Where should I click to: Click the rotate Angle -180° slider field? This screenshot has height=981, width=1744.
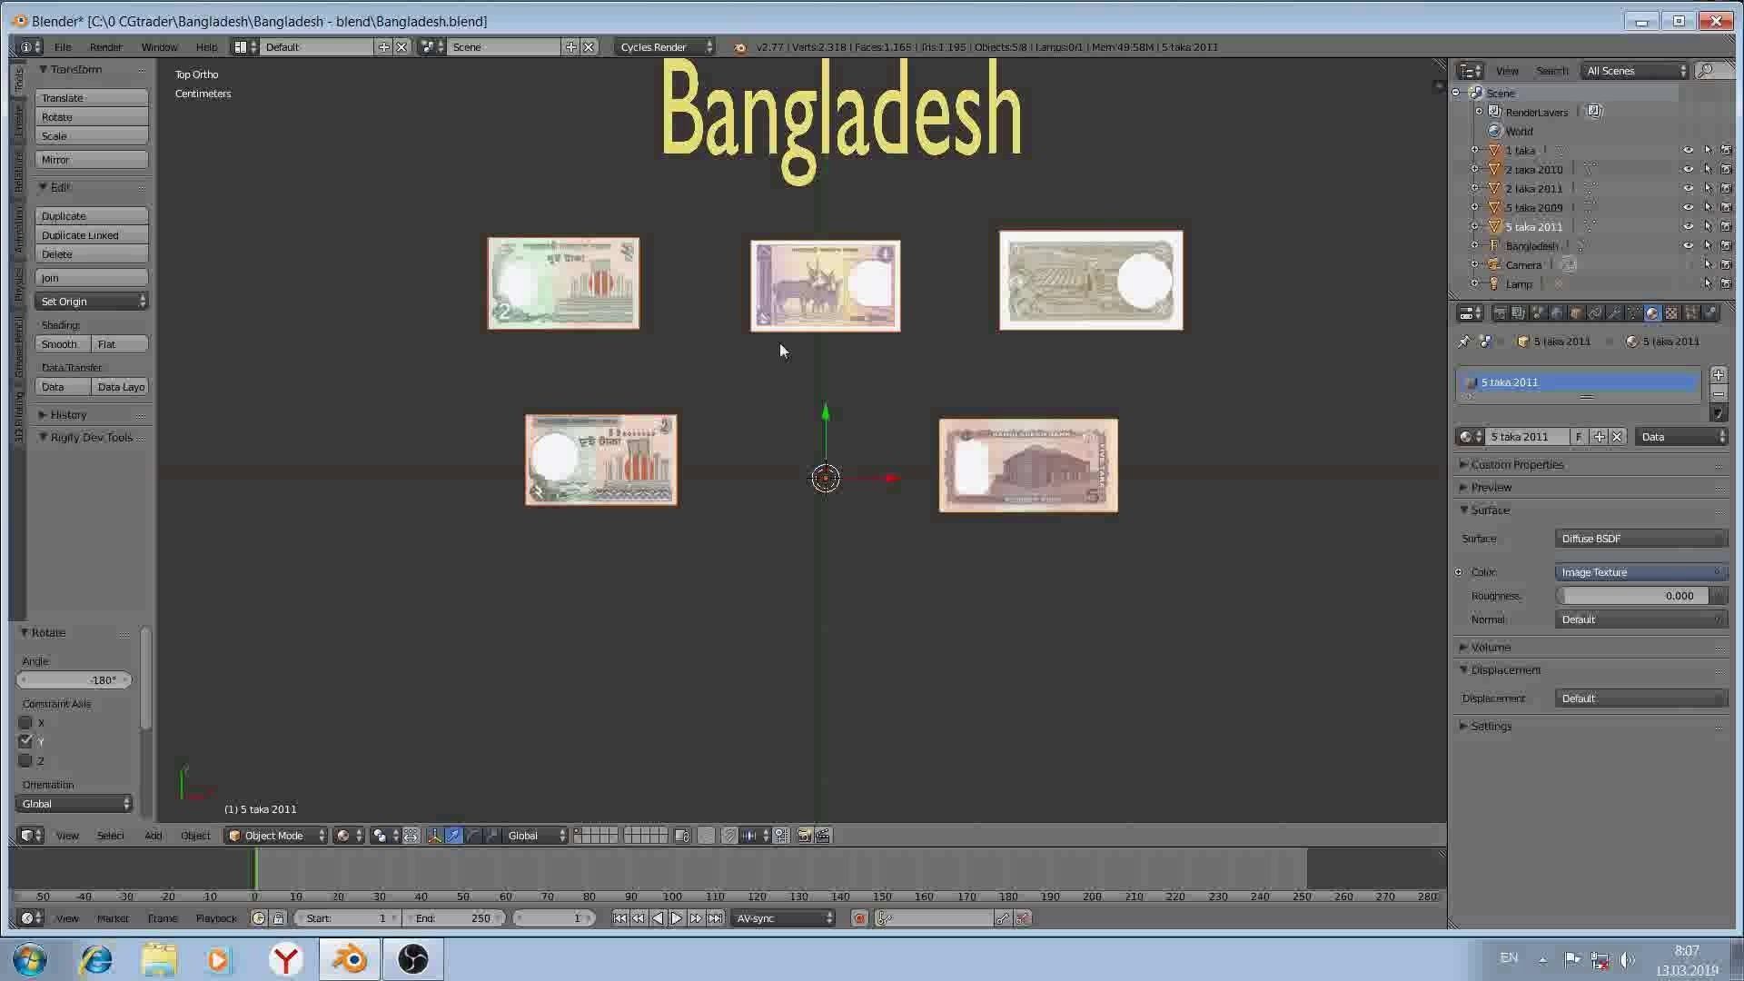coord(74,679)
